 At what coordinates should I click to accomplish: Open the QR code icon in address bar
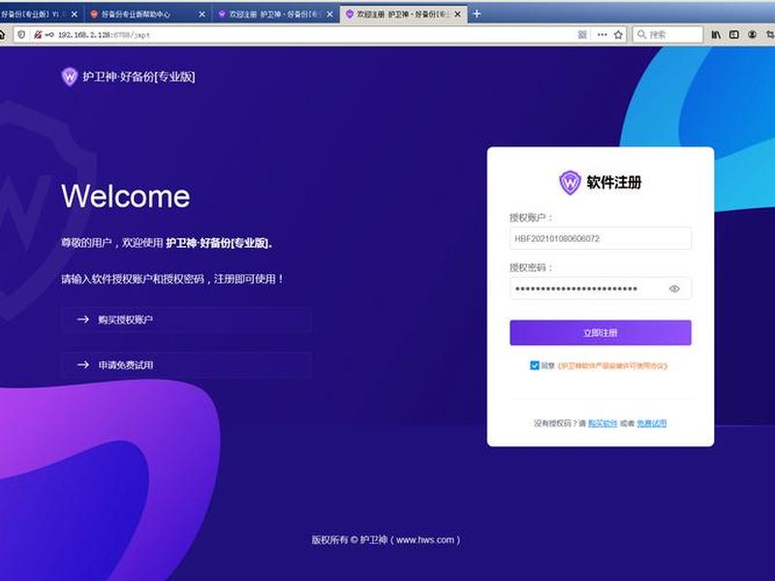(582, 35)
